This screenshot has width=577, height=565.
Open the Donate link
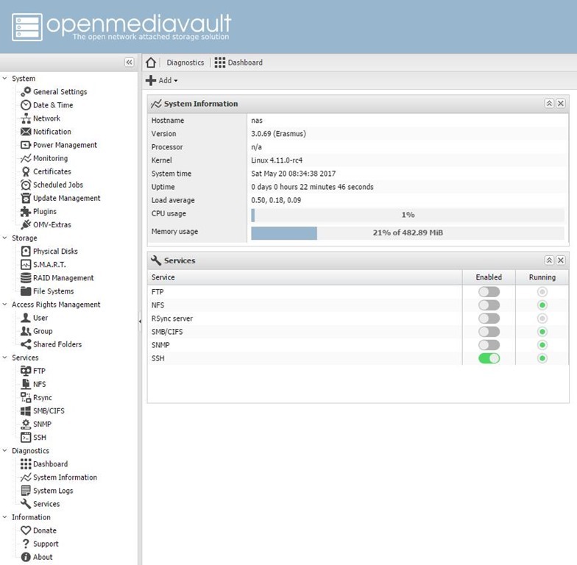pos(44,530)
